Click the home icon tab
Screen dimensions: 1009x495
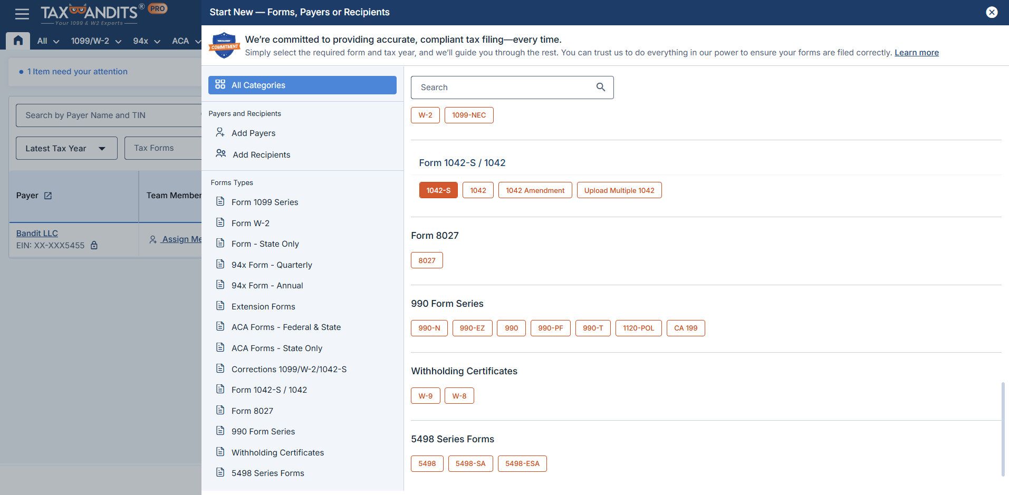click(18, 41)
